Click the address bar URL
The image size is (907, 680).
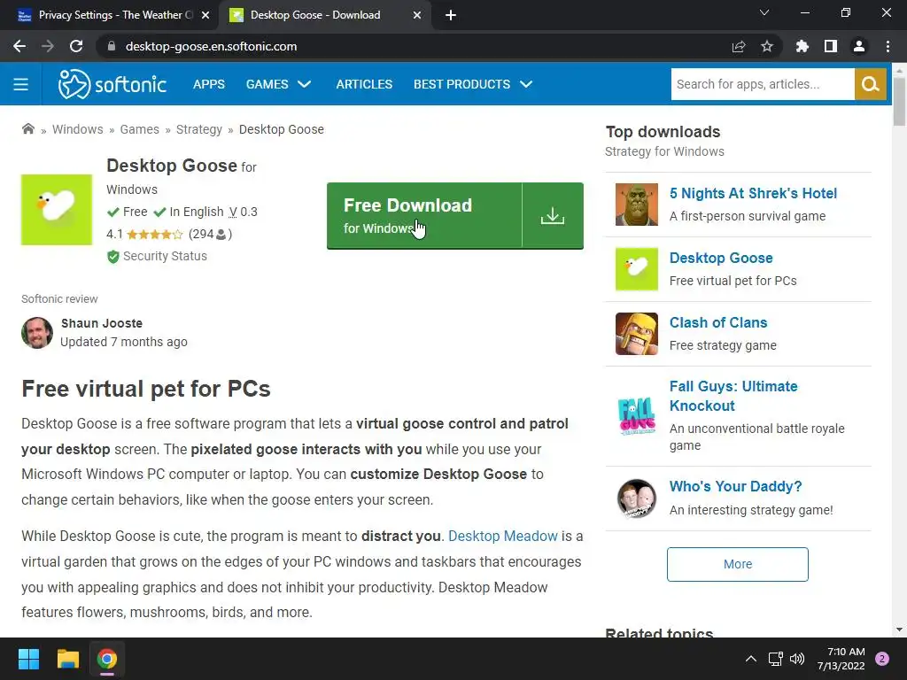click(211, 46)
